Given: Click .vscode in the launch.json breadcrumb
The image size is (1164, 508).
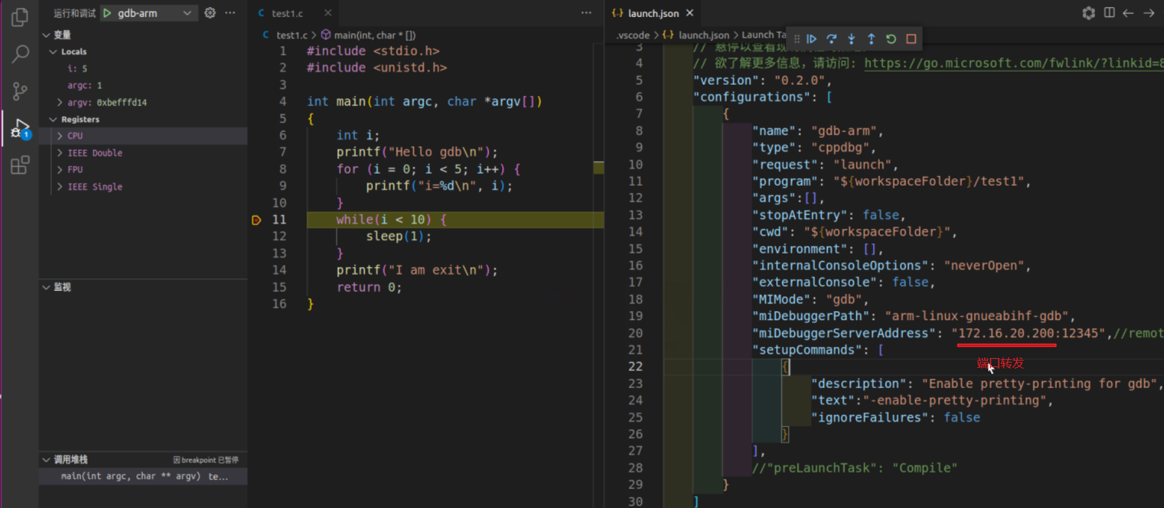Looking at the screenshot, I should click(x=633, y=35).
